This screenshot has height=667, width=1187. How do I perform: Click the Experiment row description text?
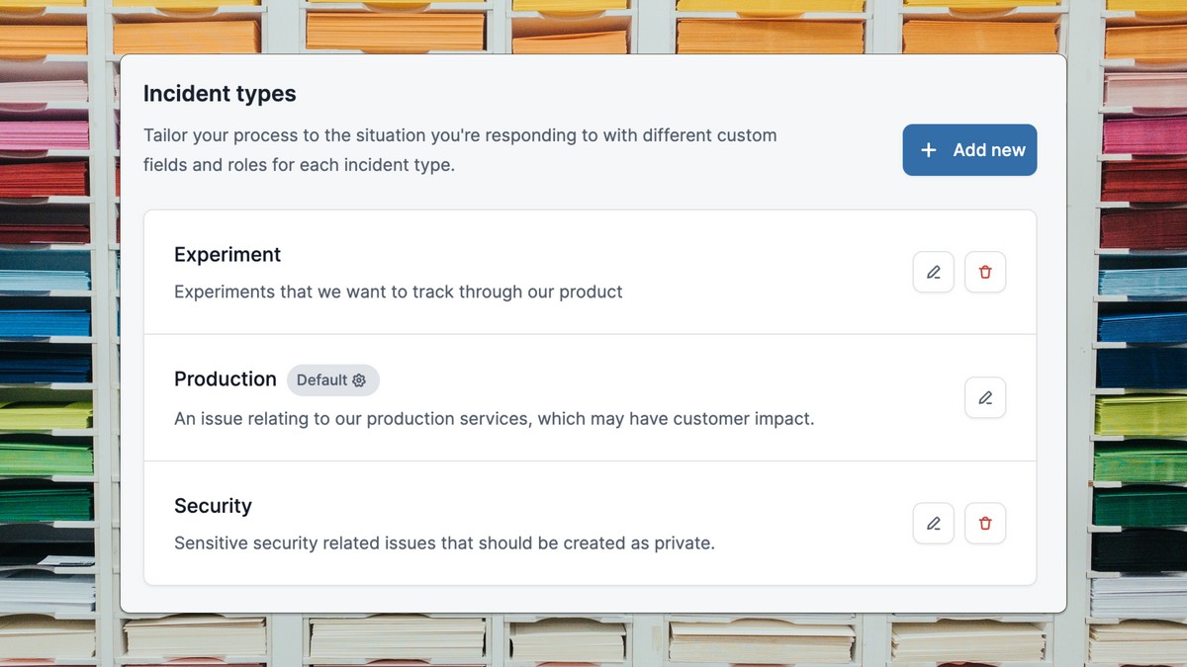[398, 292]
